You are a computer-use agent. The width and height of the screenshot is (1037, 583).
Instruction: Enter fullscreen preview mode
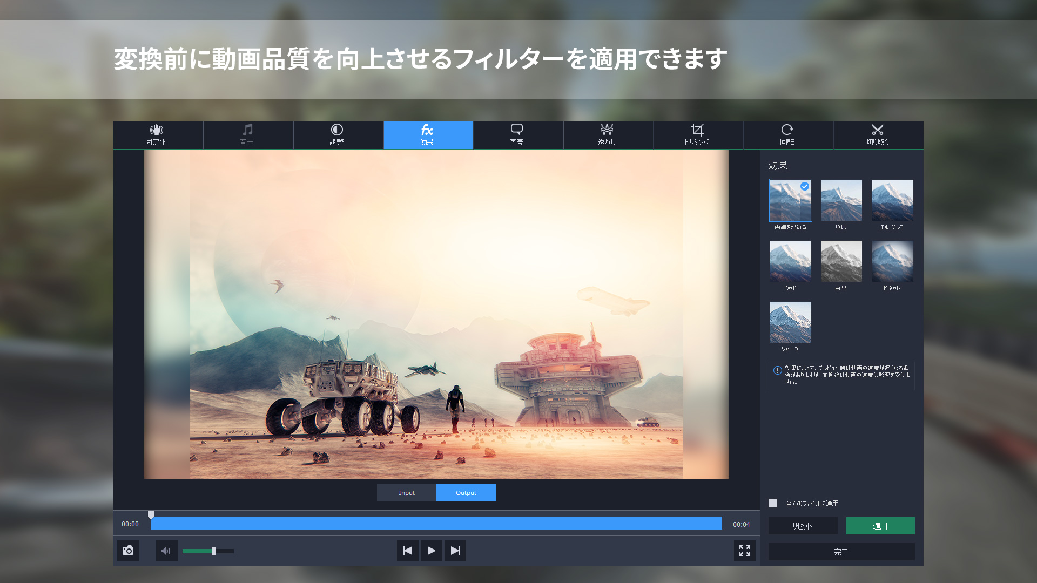[x=745, y=551]
